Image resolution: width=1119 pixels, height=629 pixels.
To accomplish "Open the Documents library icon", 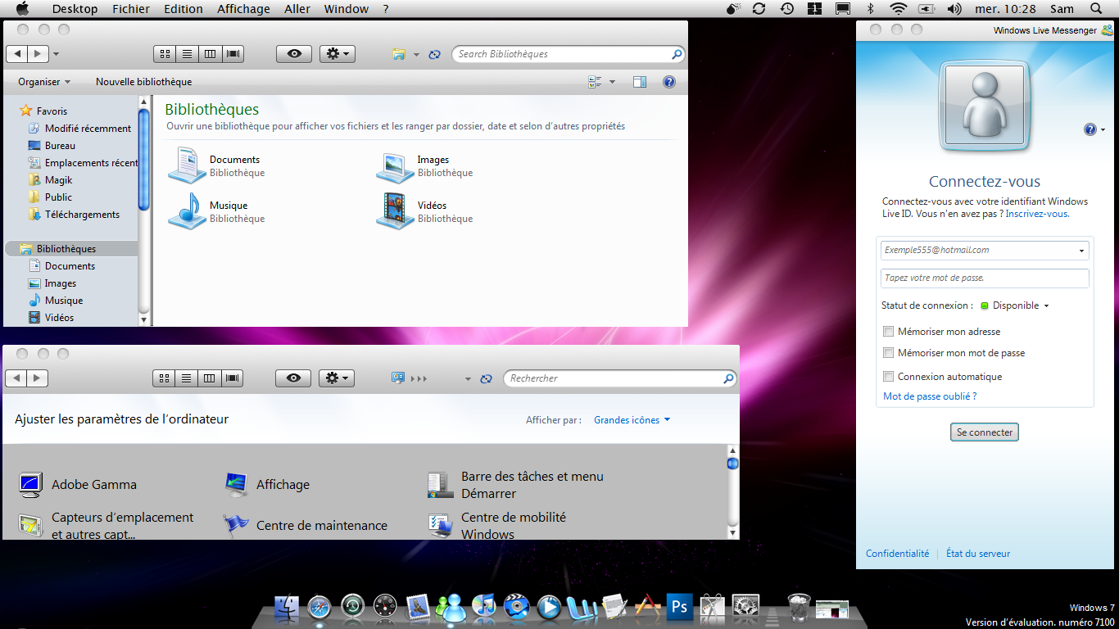I will click(188, 165).
